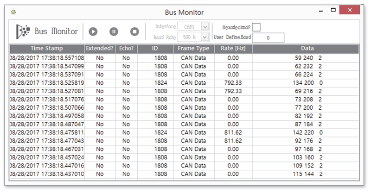The width and height of the screenshot is (371, 193).
Task: Select the row with timestamp 17:38:18.547099
Action: (x=184, y=66)
